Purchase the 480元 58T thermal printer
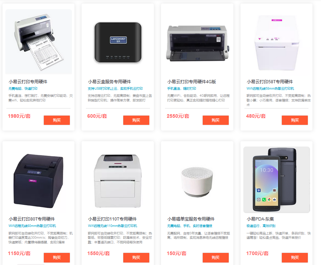 click(x=295, y=120)
